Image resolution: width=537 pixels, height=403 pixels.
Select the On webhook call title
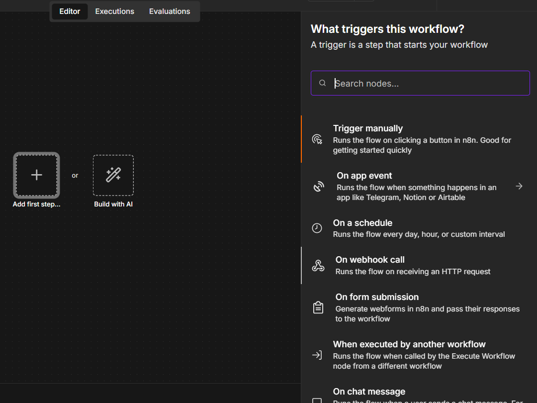pos(370,260)
